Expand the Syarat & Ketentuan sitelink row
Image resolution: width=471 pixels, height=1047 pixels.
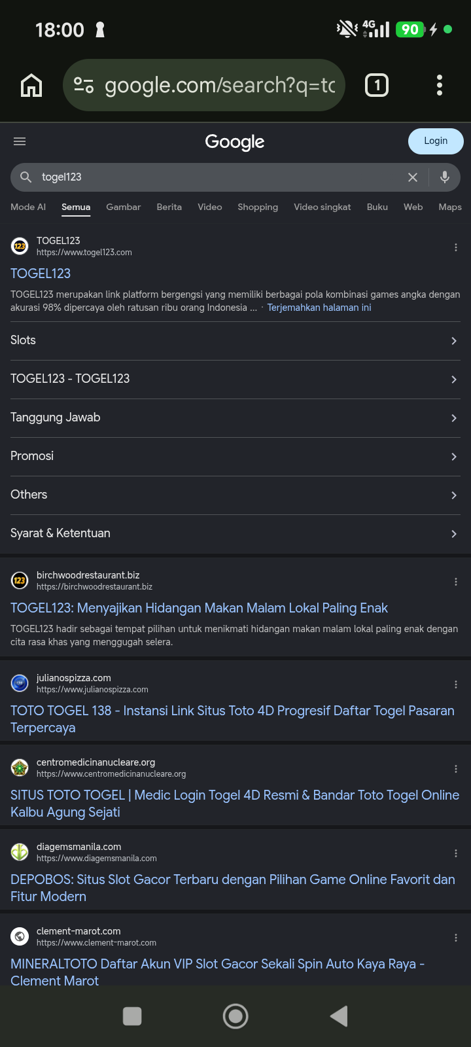[x=235, y=533]
